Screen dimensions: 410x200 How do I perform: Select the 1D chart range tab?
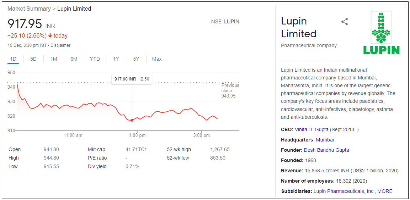[x=13, y=59]
